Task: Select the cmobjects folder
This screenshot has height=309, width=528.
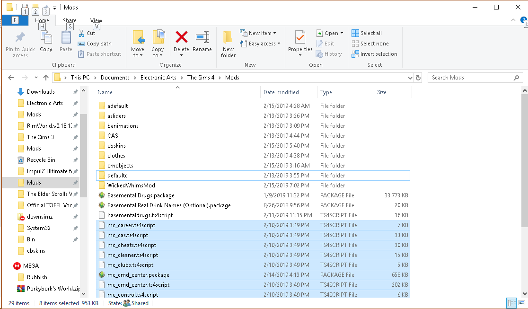Action: coord(253,166)
